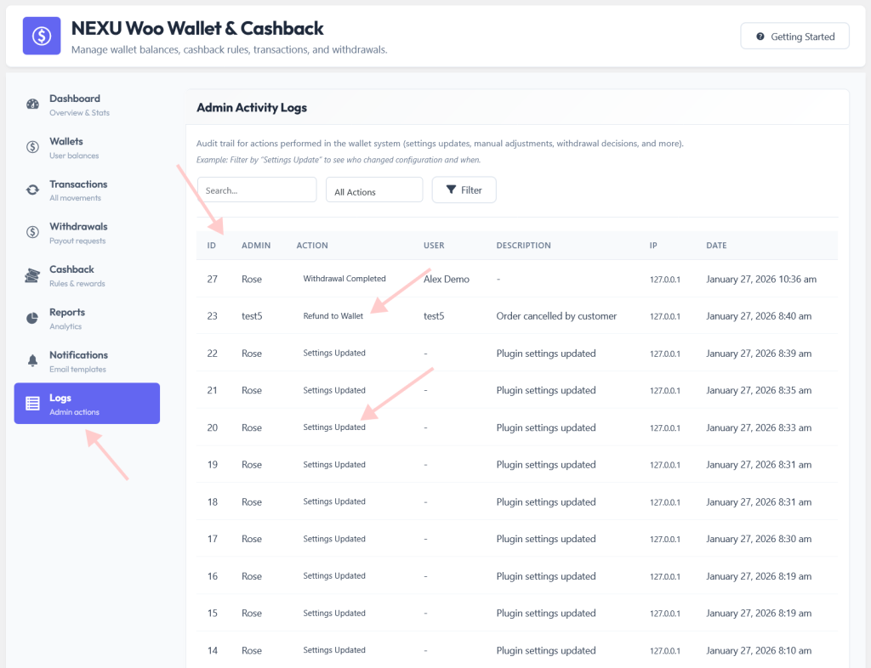Open the All Actions dropdown

(374, 190)
